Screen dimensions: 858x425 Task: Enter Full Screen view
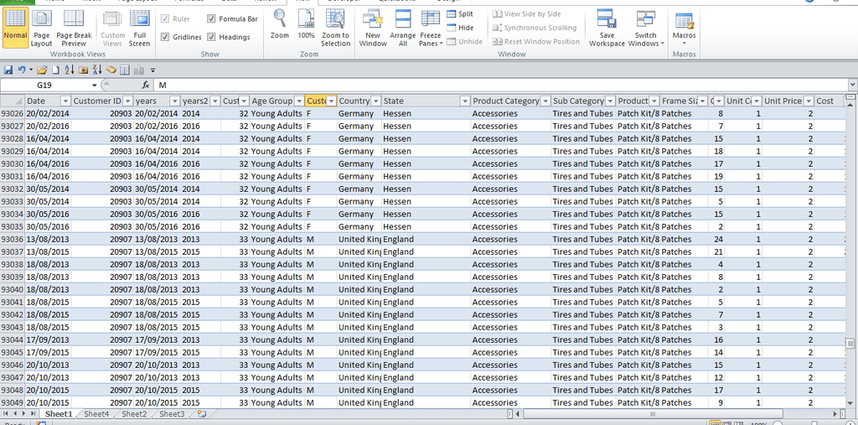[140, 29]
